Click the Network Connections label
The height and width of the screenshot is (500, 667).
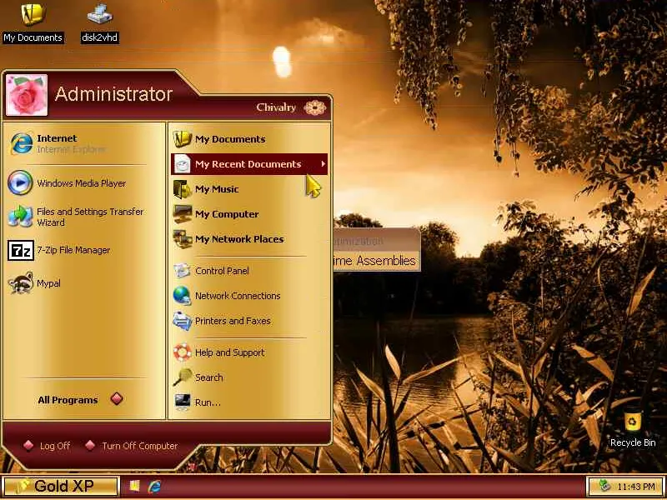(x=238, y=296)
